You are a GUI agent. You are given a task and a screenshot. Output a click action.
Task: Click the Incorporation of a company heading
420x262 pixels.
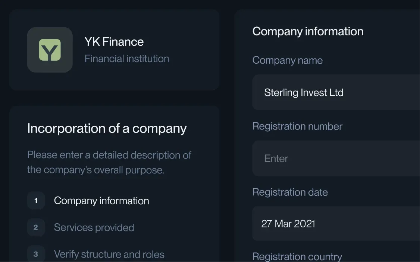pyautogui.click(x=107, y=128)
